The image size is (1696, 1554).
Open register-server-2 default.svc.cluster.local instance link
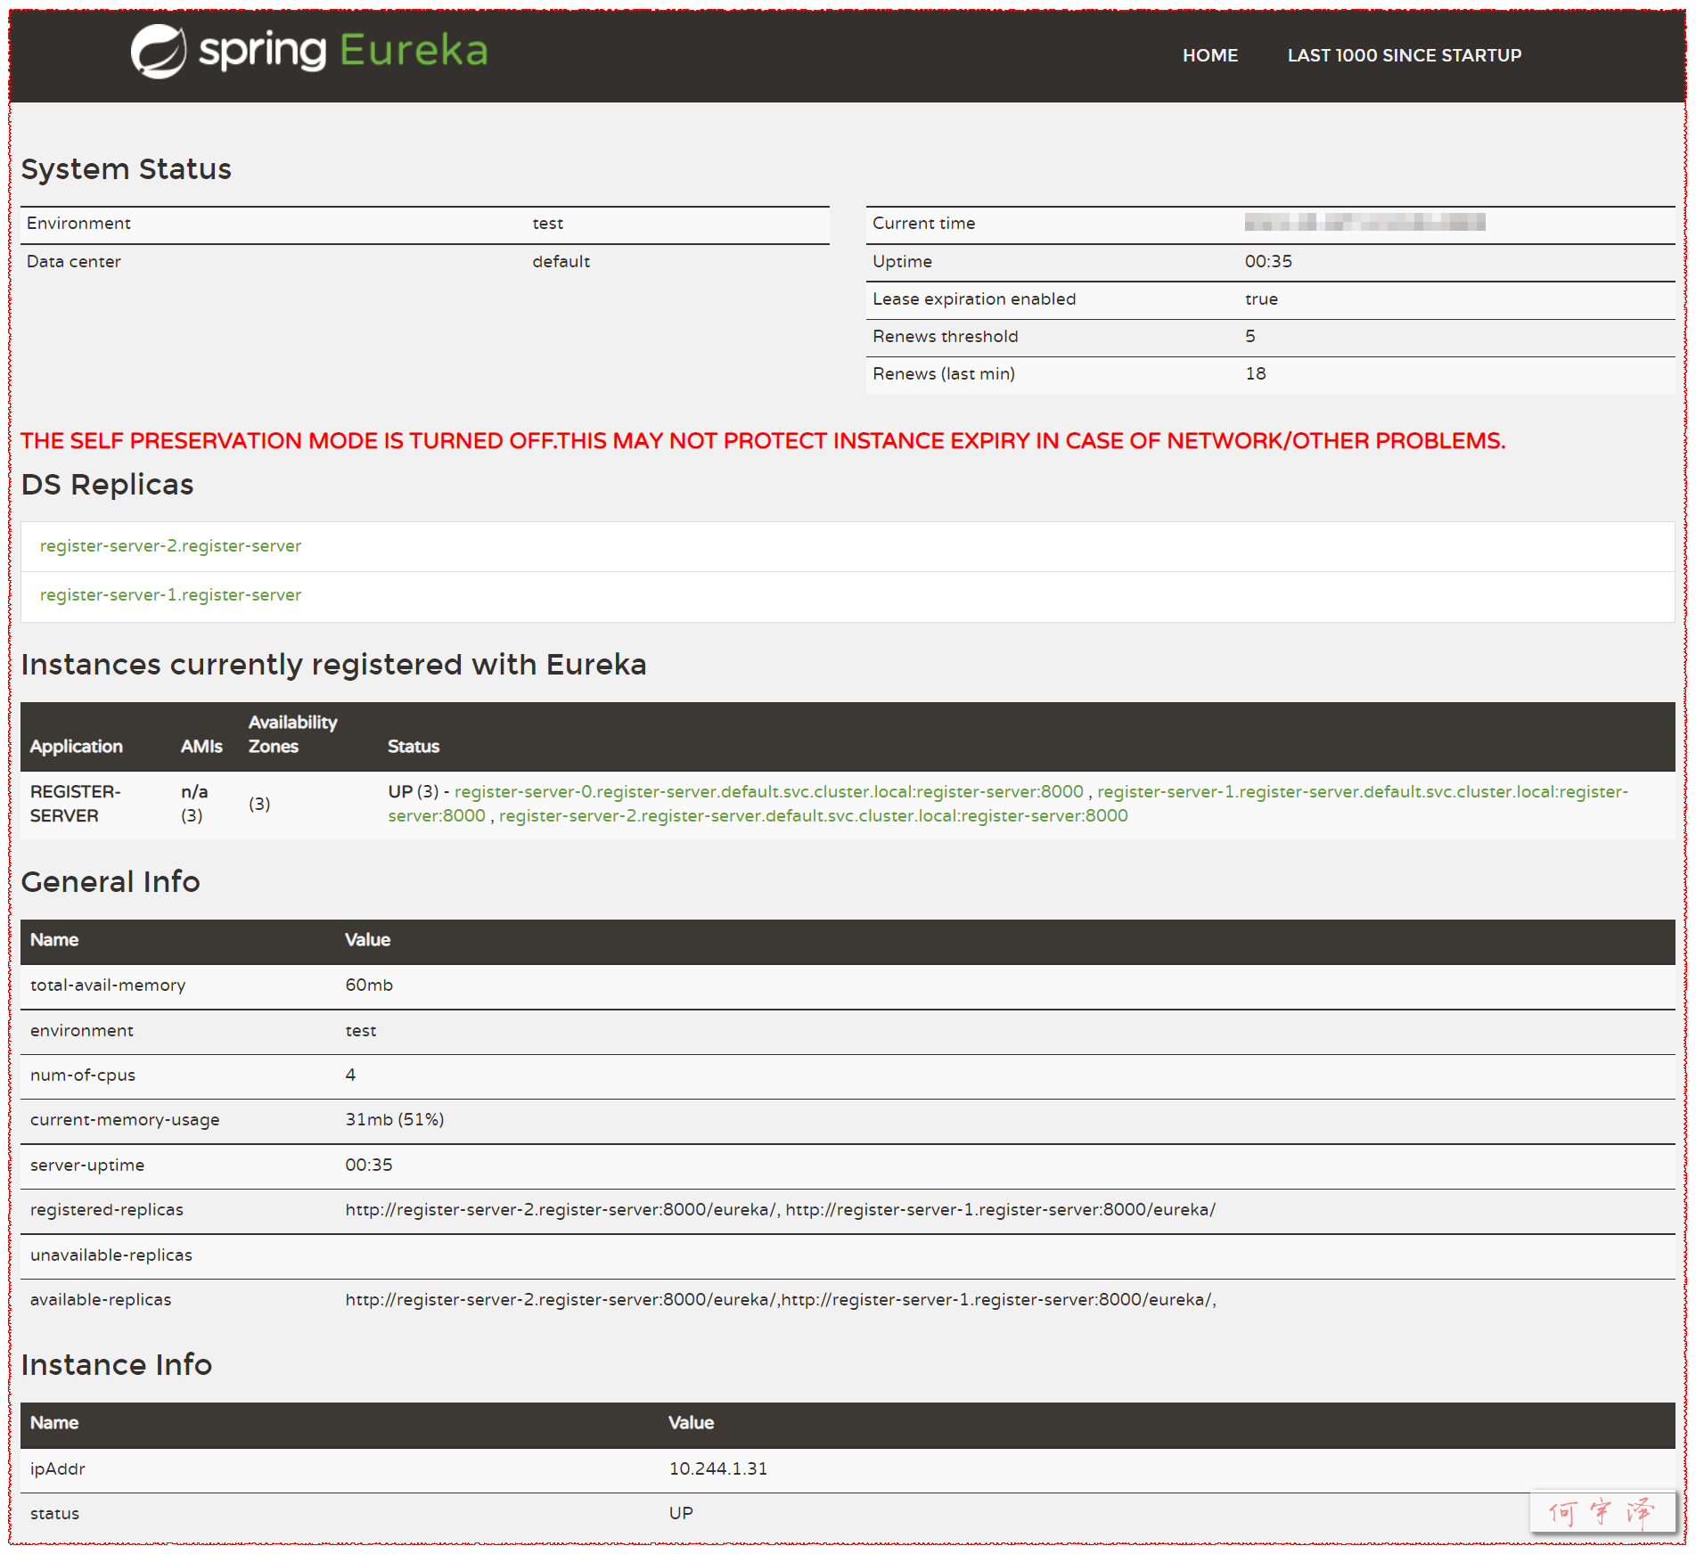(813, 815)
